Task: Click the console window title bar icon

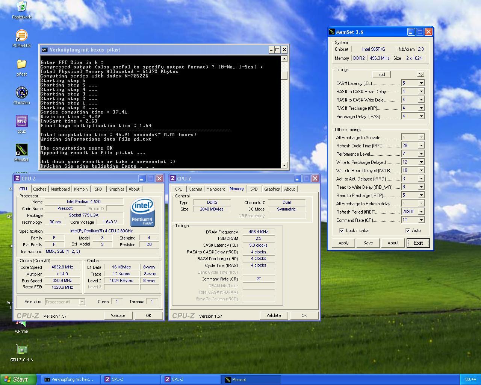Action: 45,50
